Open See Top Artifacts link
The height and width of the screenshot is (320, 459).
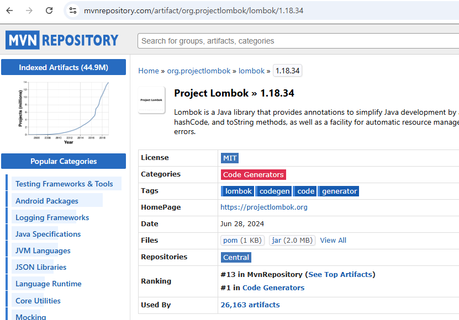[340, 274]
